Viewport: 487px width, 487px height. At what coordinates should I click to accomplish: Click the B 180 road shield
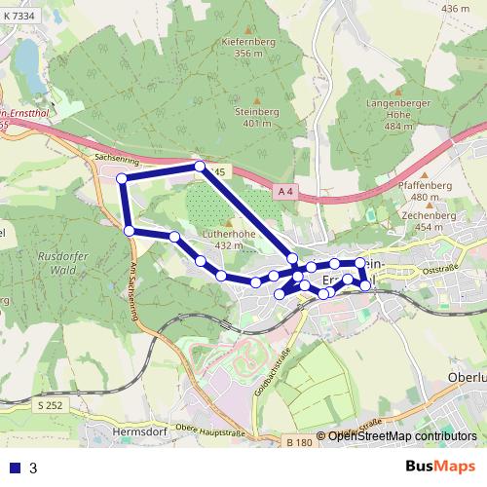[299, 442]
